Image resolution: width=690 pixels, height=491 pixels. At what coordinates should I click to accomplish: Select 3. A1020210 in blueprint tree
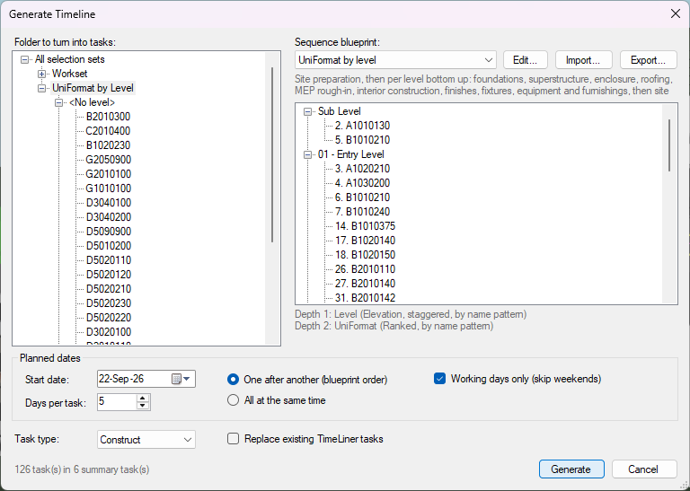[362, 169]
